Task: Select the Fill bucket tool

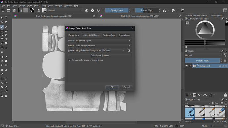Action: [x=2, y=65]
